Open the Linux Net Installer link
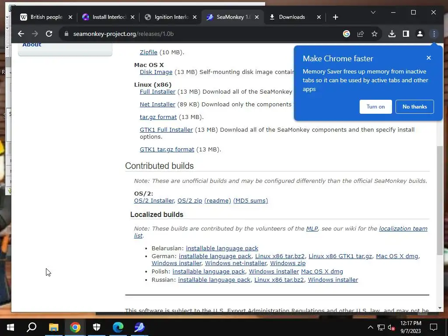Screen dimensions: 448x336 (157, 104)
